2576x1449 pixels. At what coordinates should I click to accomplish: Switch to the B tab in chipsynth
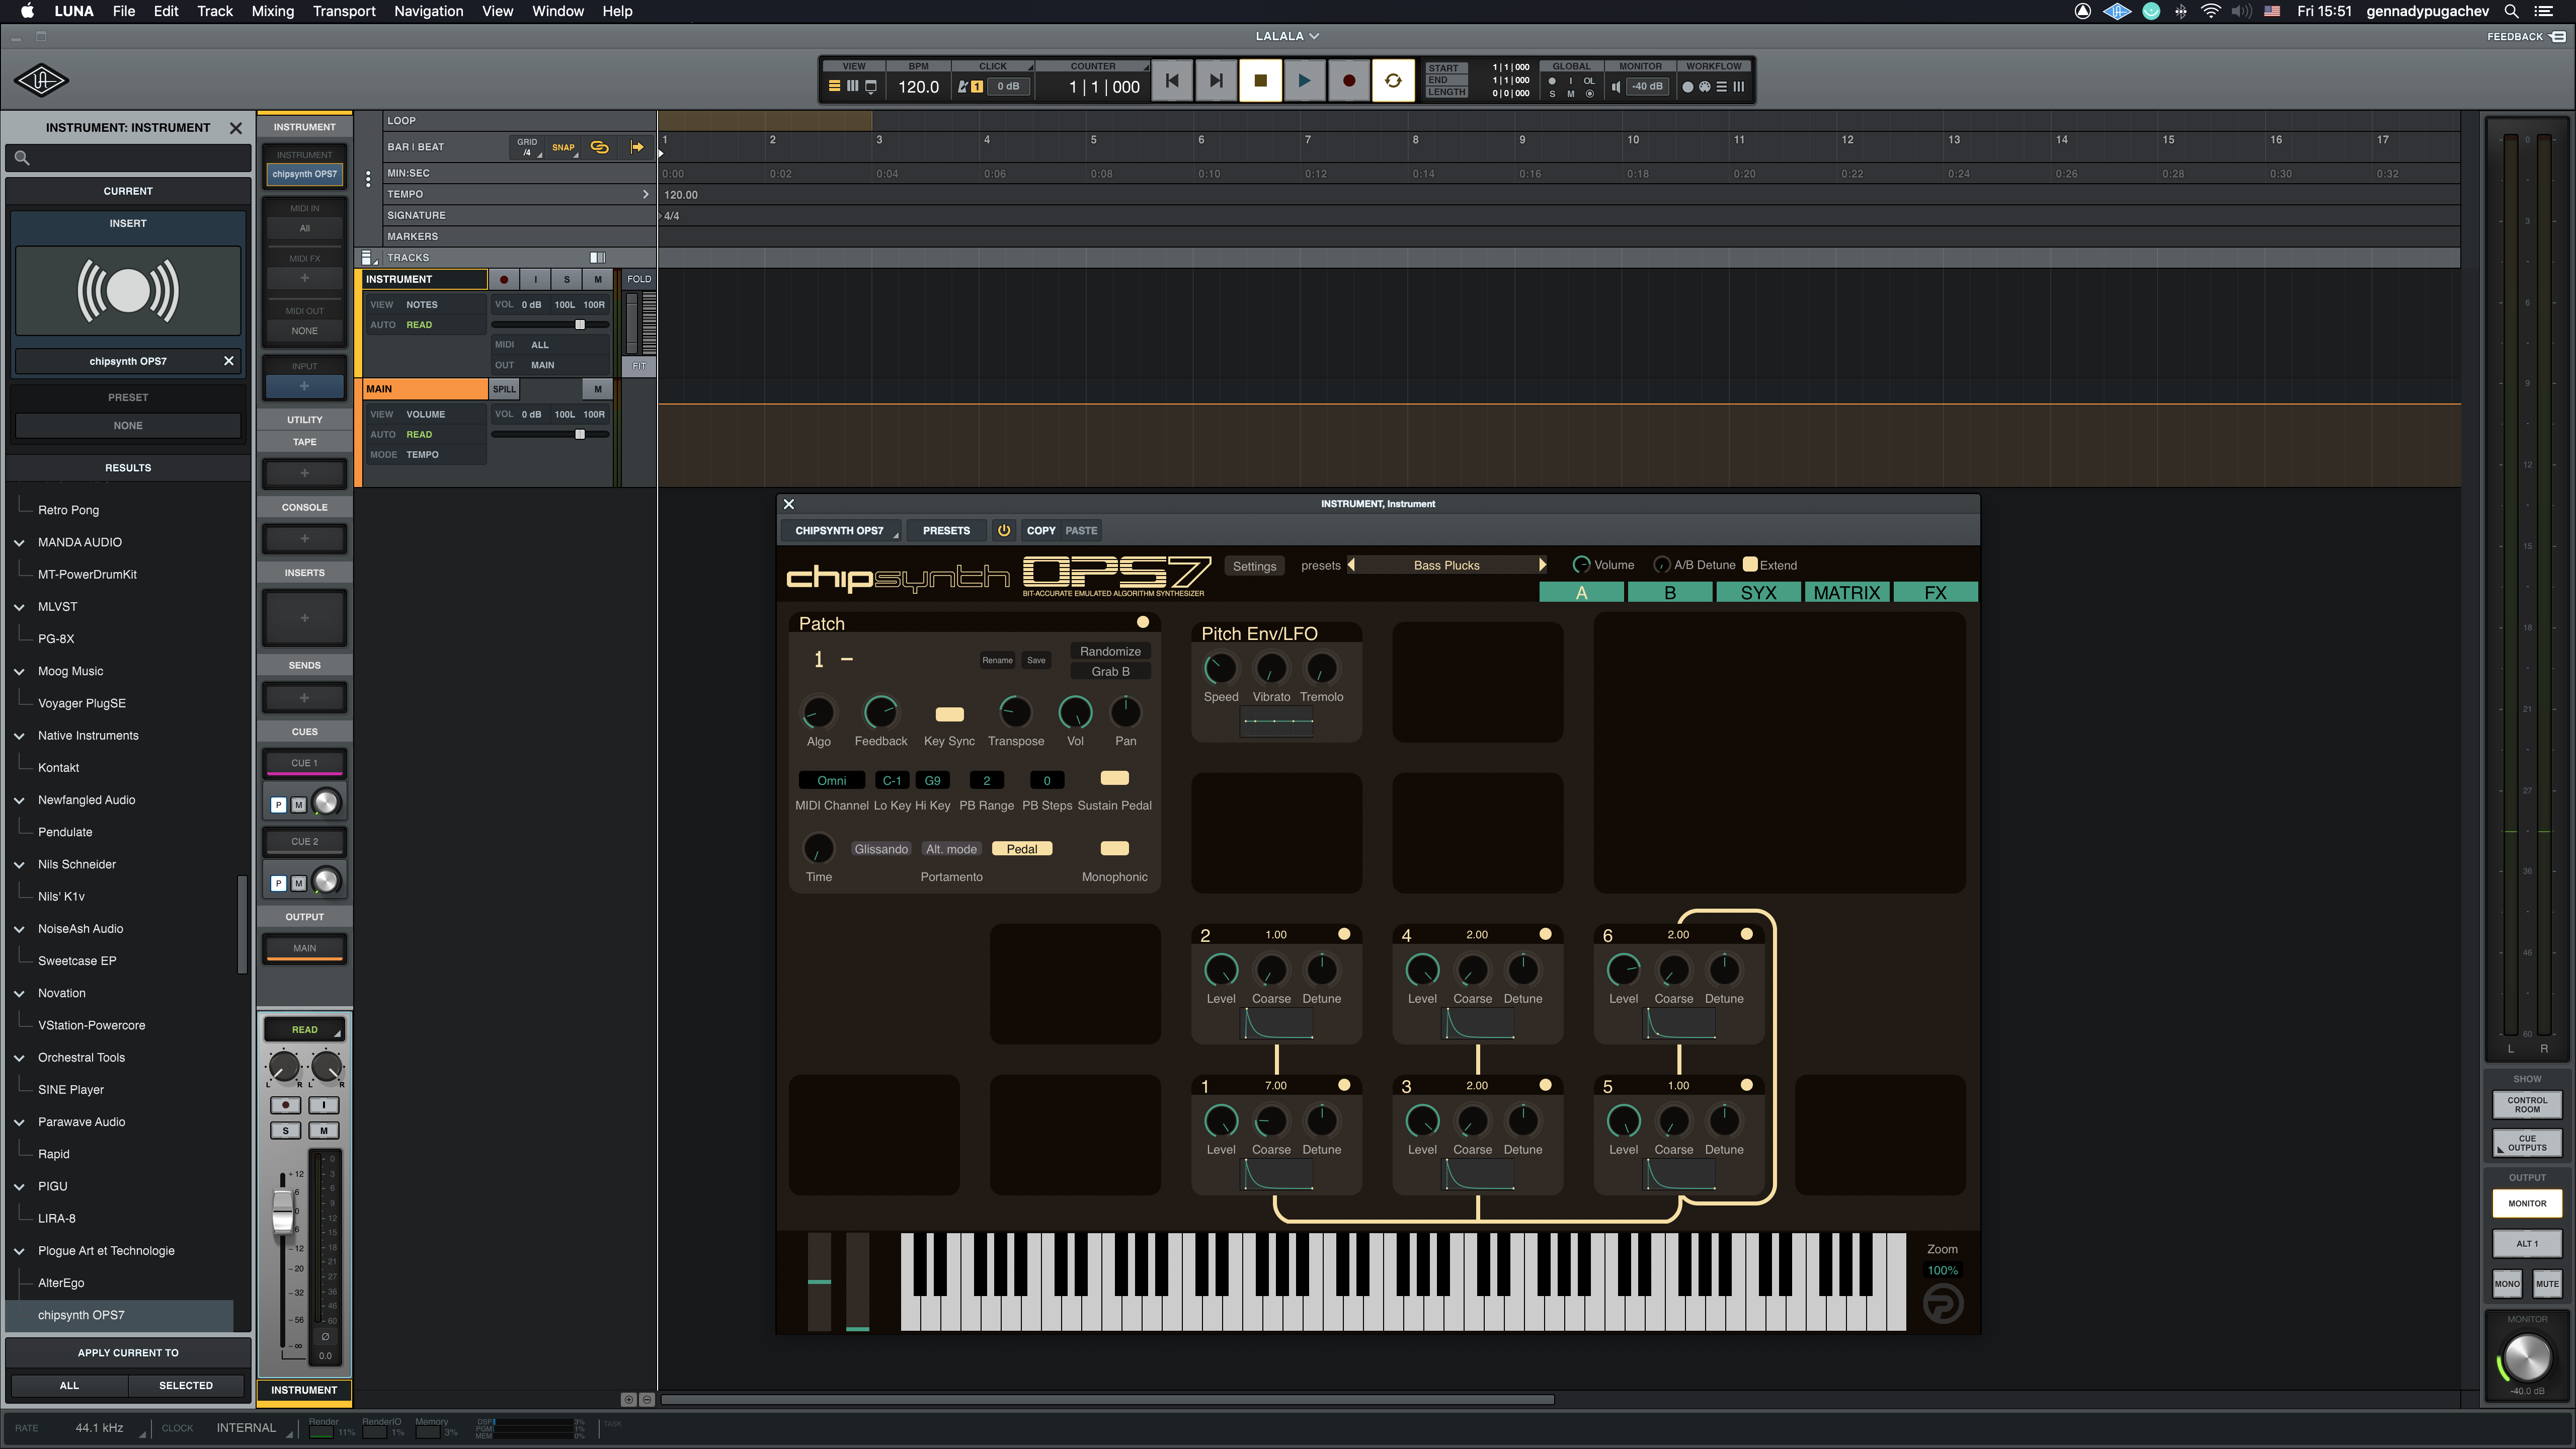pos(1669,592)
